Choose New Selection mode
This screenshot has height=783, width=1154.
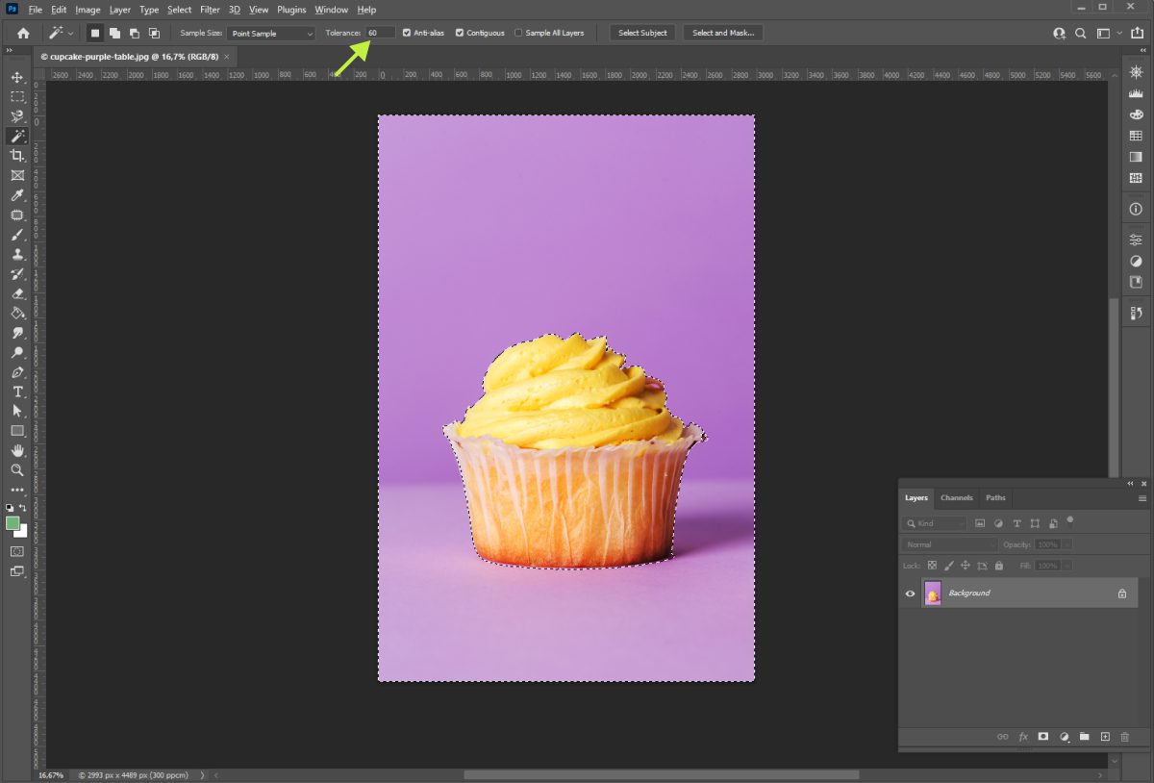[95, 33]
